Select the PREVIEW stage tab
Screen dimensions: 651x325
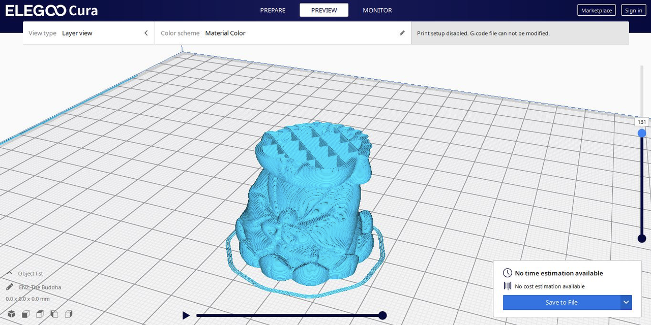click(324, 10)
